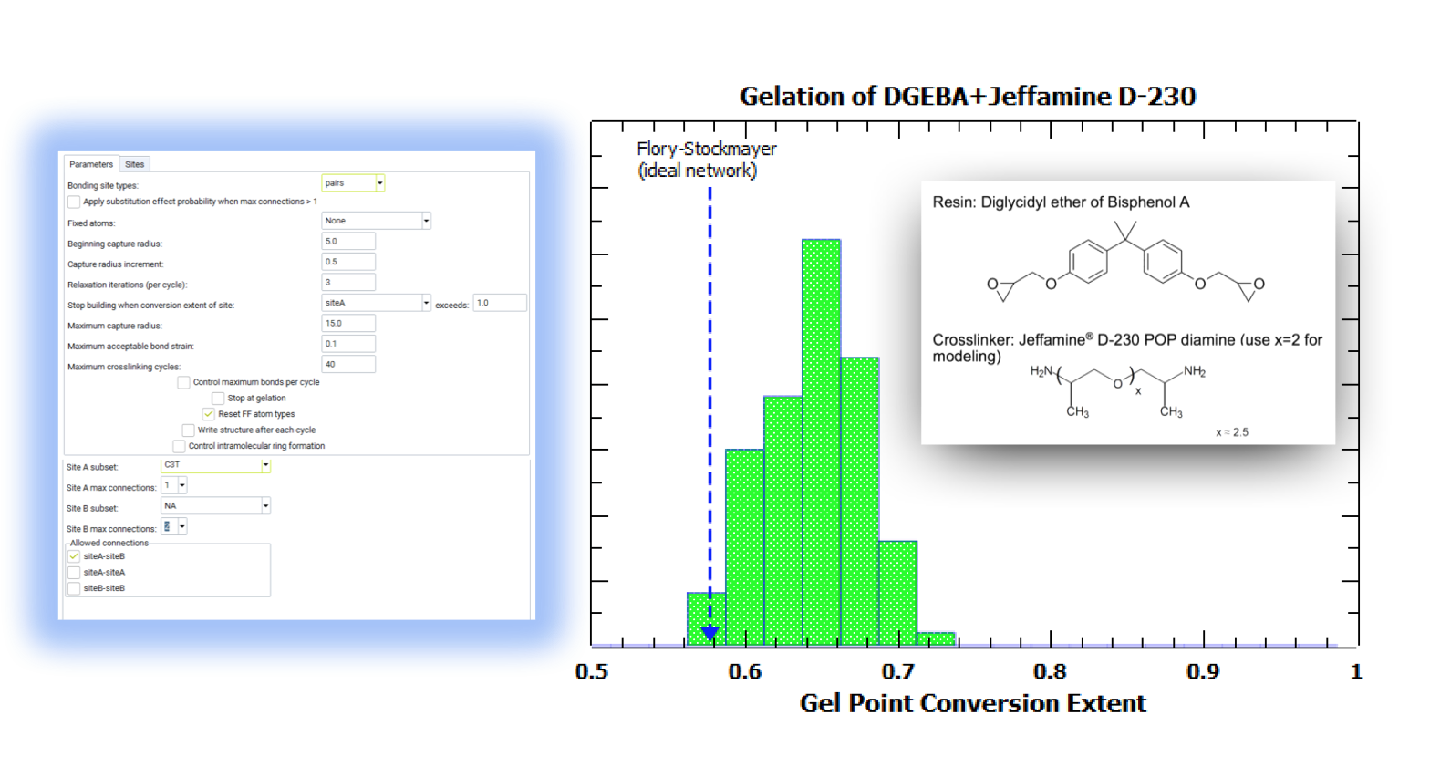
Task: Select the Parameters tab
Action: click(91, 164)
